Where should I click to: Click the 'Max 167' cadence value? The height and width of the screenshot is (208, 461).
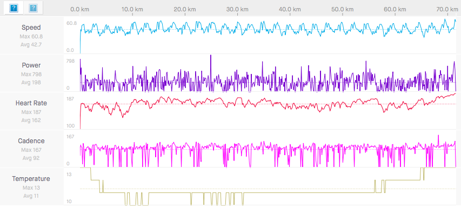(31, 150)
